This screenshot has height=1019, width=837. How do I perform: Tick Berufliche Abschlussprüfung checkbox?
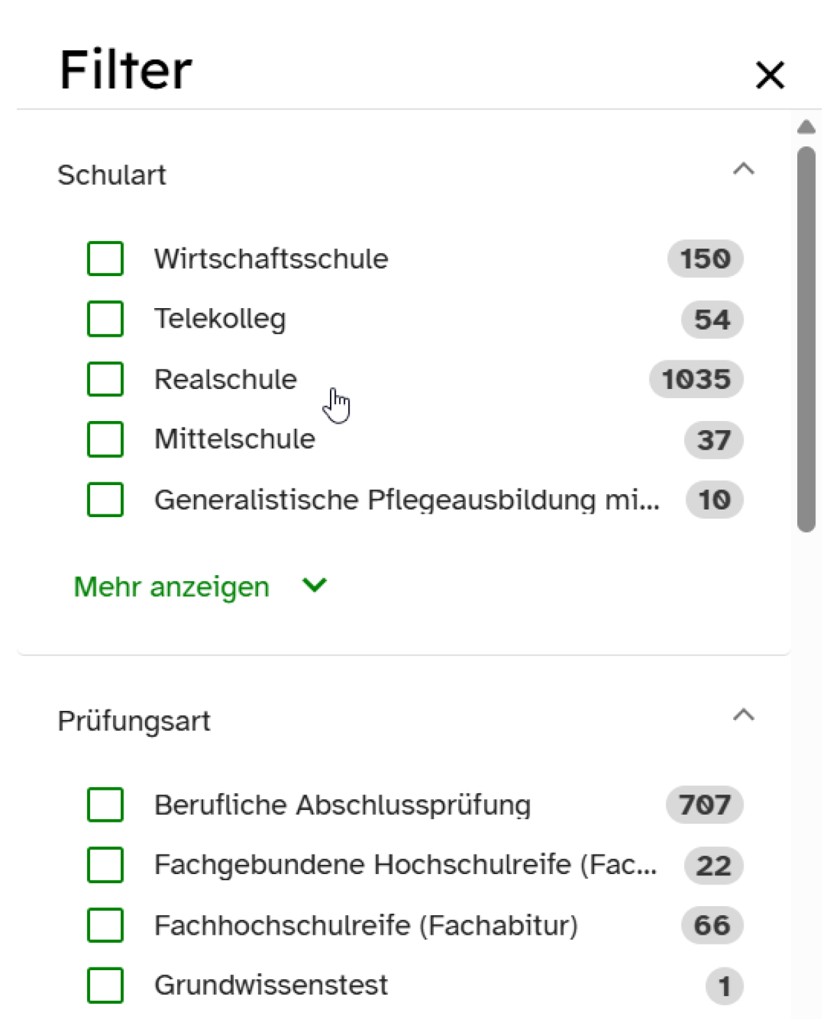pyautogui.click(x=105, y=804)
